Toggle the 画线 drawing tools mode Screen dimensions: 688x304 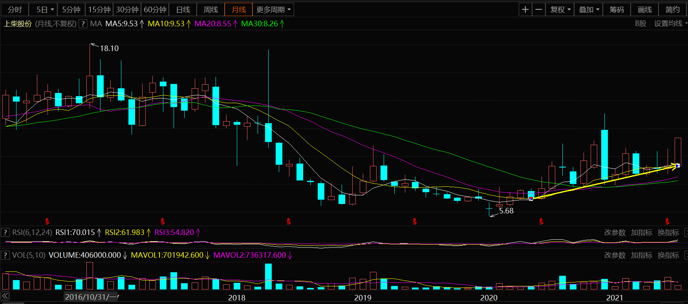coord(644,9)
